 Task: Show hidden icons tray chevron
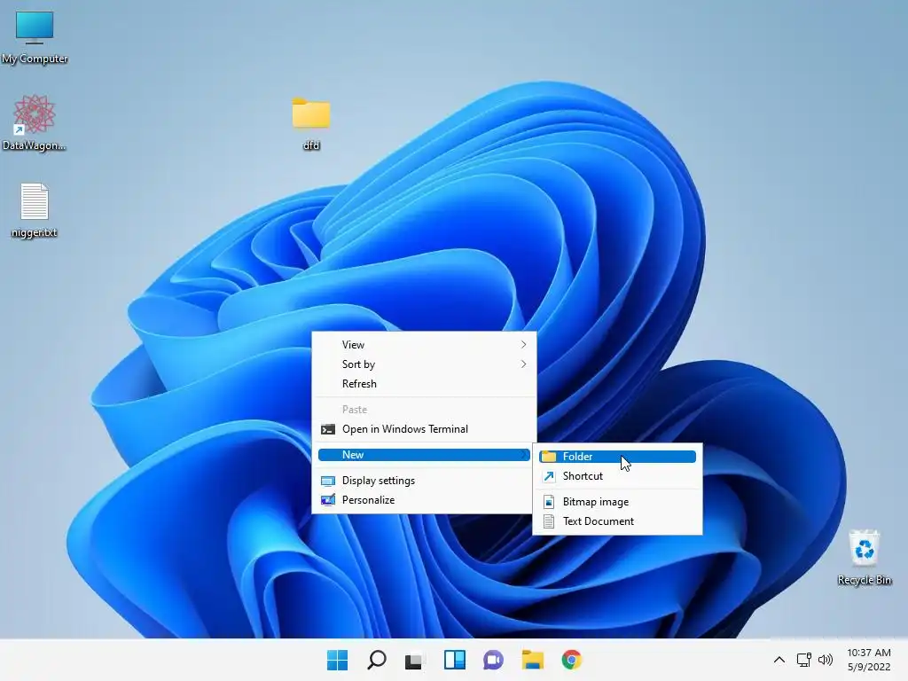click(779, 660)
